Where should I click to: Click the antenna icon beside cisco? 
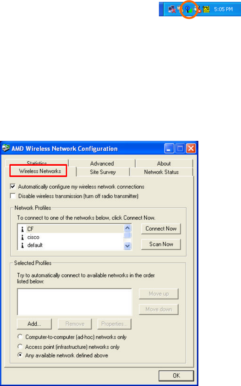[x=22, y=237]
